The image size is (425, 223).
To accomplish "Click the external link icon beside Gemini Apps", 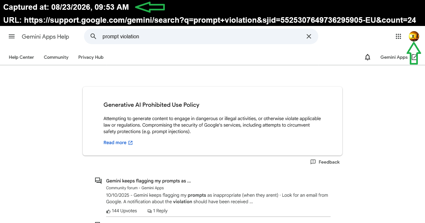I will [x=414, y=57].
